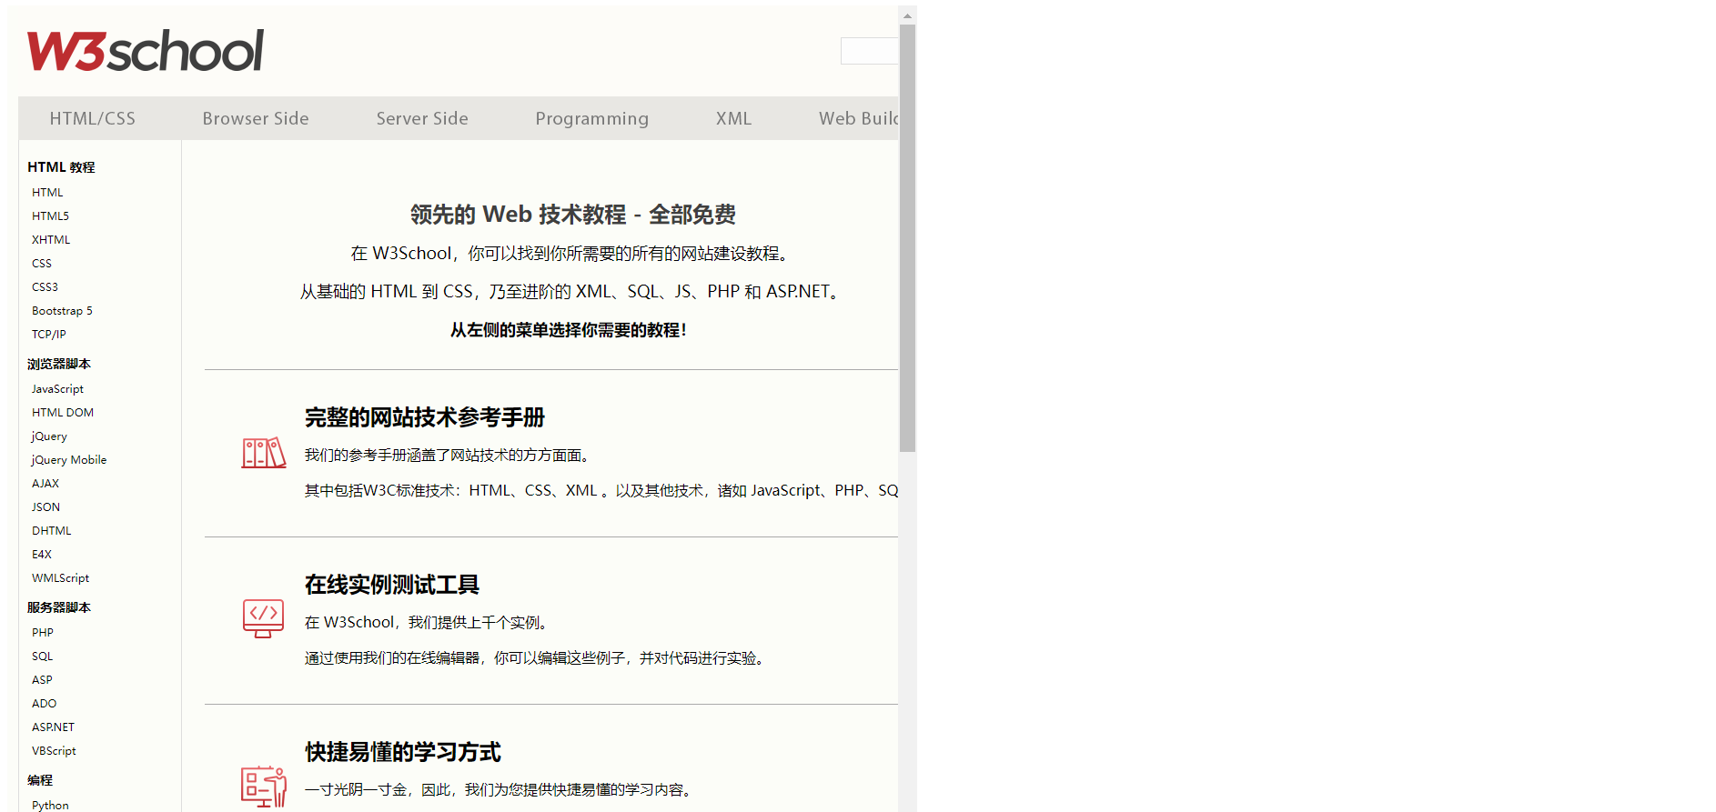
Task: Open the HTML/CSS nav tab
Action: (x=93, y=118)
